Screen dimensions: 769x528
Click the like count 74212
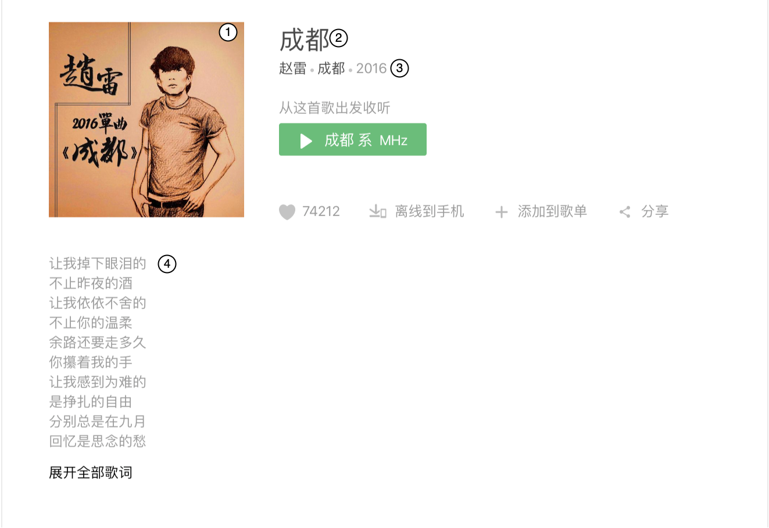pyautogui.click(x=321, y=211)
